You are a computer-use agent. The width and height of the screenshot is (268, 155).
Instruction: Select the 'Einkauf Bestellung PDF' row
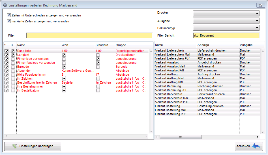(207, 114)
